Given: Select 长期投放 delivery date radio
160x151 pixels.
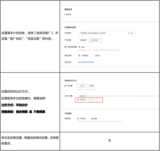Looking at the screenshot, I should (x=79, y=56).
